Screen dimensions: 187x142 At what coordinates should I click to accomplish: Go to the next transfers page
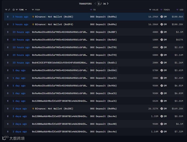coord(108,4)
